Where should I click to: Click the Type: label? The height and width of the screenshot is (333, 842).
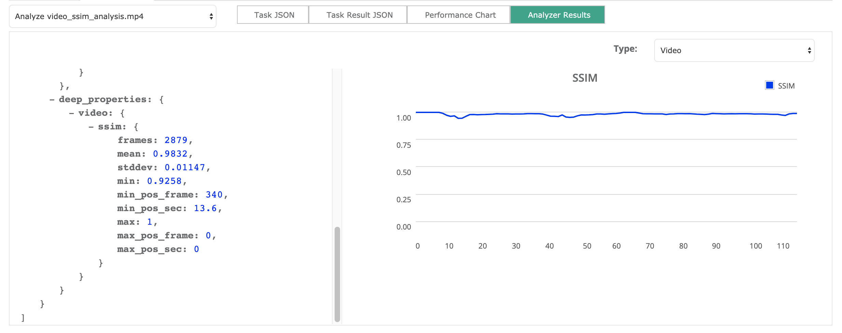click(625, 49)
